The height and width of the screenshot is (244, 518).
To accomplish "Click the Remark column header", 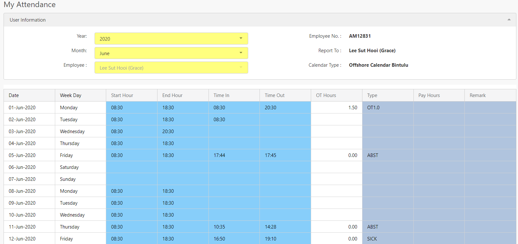I will coord(490,95).
